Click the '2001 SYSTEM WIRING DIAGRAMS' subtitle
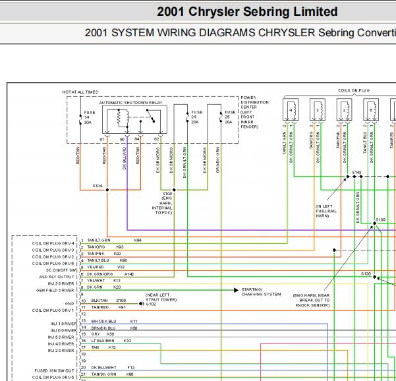Screen dimensions: 396x381 click(200, 33)
